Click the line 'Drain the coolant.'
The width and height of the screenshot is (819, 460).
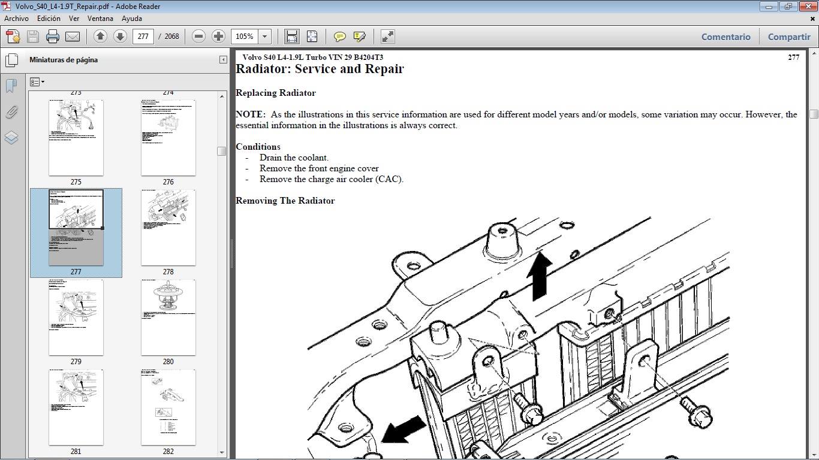click(x=294, y=158)
